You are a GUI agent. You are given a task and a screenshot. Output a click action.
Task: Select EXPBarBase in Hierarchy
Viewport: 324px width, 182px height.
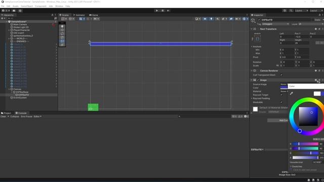click(x=22, y=92)
